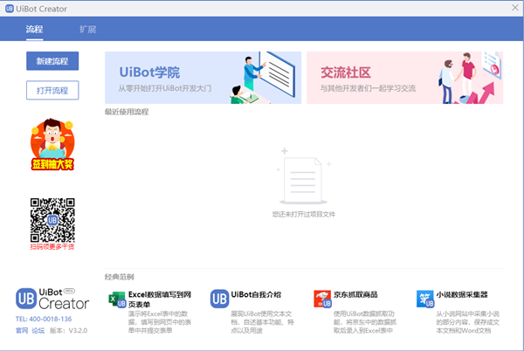The image size is (524, 351).
Task: Click the Excel icon of Excel数据填写到网页表单 example
Action: coord(117,299)
